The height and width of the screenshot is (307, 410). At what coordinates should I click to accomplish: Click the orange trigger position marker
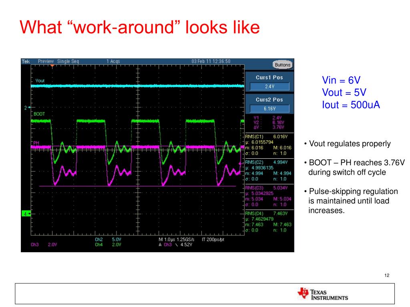pos(52,66)
